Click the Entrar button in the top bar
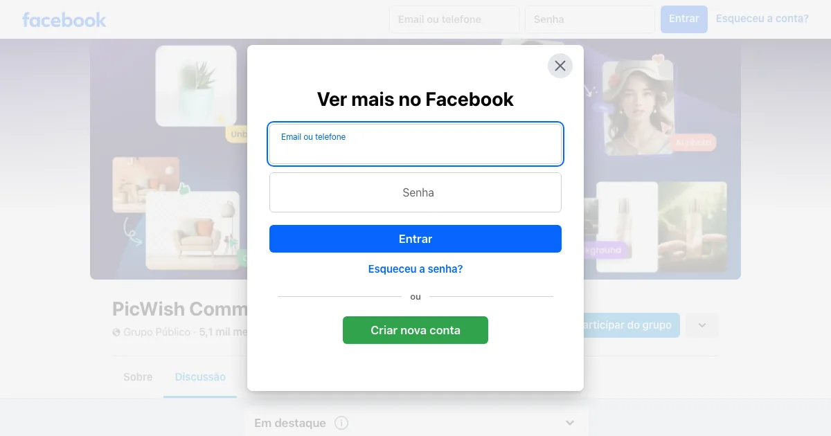The image size is (831, 436). coord(684,19)
